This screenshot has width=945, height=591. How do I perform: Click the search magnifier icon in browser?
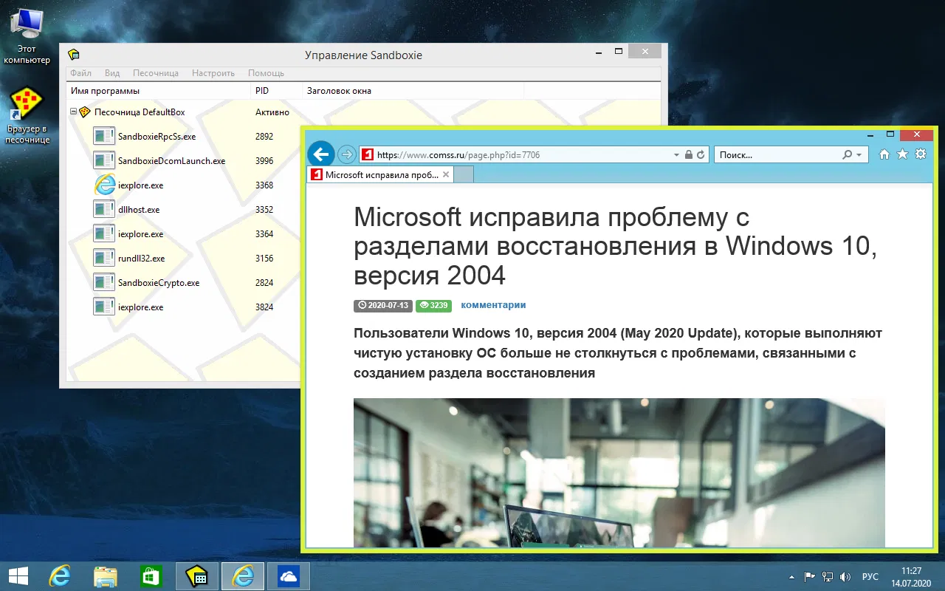848,155
